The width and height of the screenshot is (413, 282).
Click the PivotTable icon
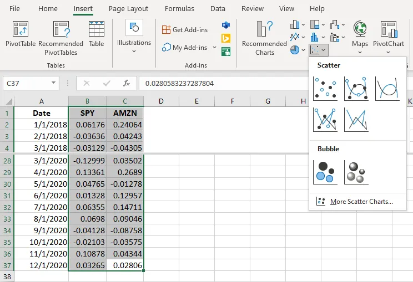tap(21, 34)
